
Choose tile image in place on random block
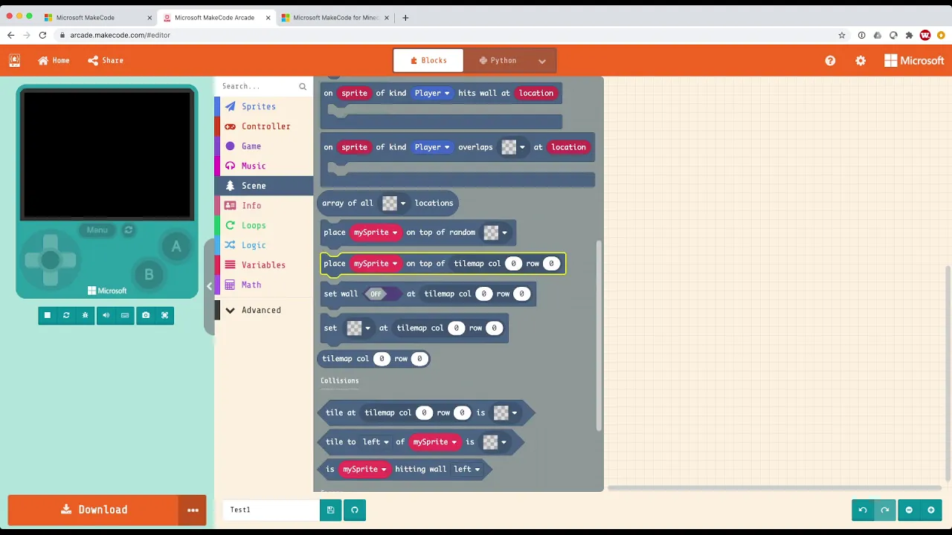[x=495, y=233]
